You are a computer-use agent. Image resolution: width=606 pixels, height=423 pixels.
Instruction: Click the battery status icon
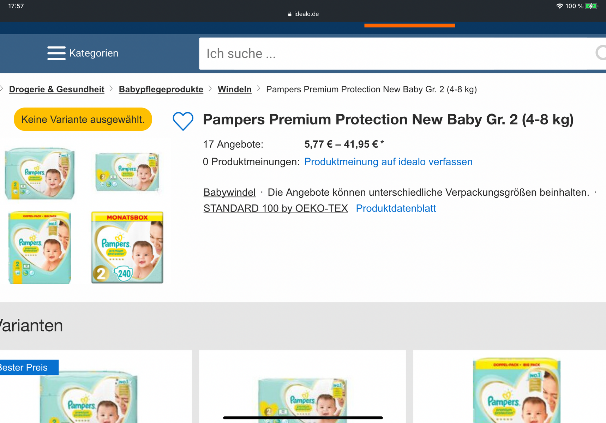point(591,6)
